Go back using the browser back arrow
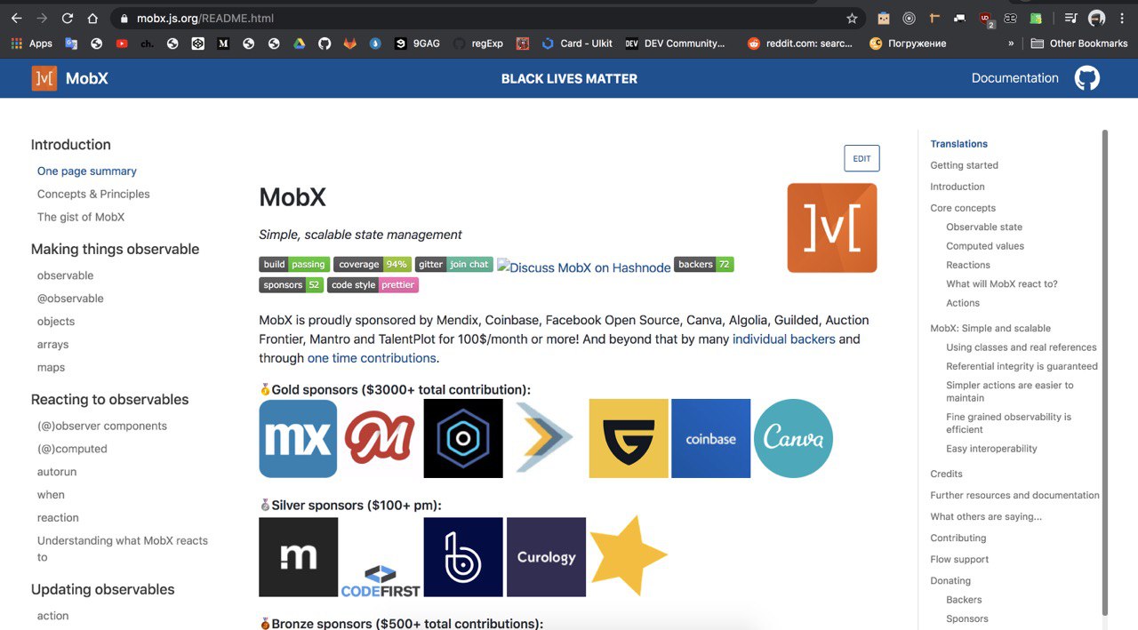Screen dimensions: 1138x630 tap(16, 18)
